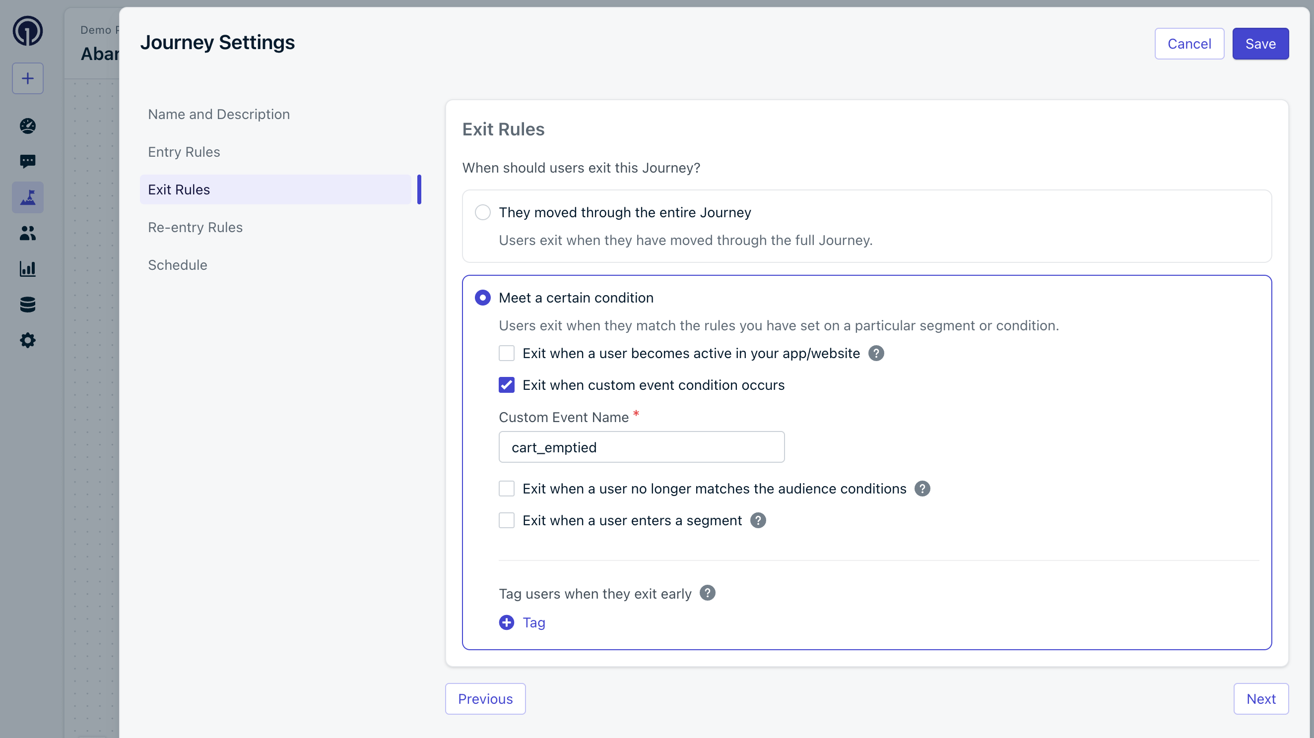Open the Dashboard gauge icon
The image size is (1314, 738).
click(x=28, y=126)
